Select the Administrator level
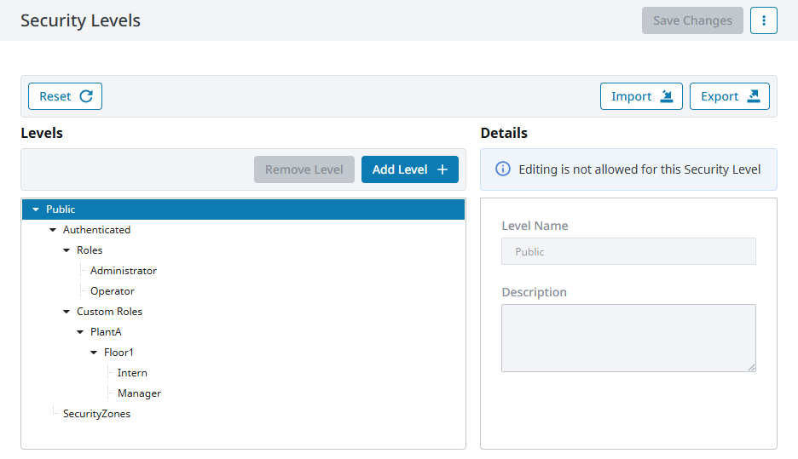 pos(123,271)
